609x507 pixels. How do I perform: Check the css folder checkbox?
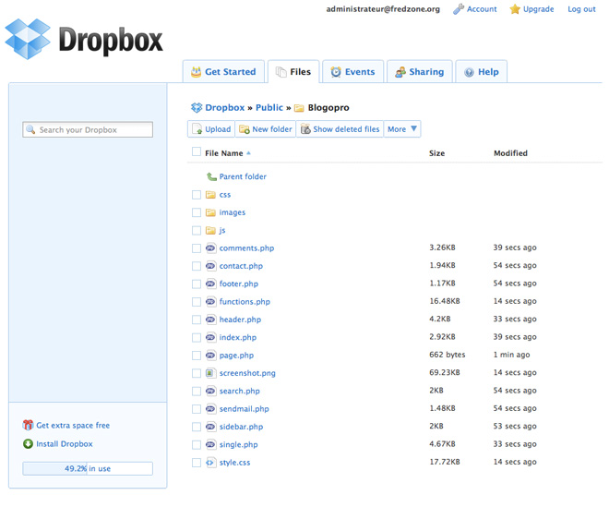click(x=197, y=195)
